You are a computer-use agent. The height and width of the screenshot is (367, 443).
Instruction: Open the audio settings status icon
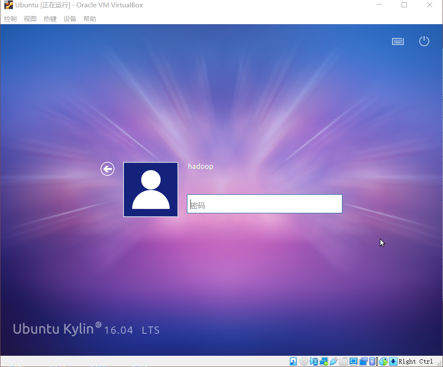[x=314, y=361]
